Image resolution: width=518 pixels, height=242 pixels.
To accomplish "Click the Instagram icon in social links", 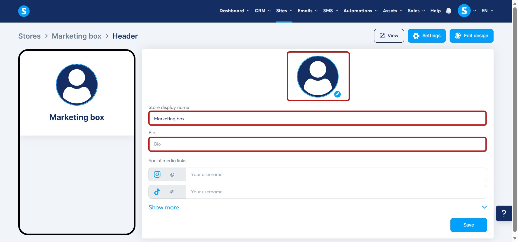I will (x=157, y=174).
